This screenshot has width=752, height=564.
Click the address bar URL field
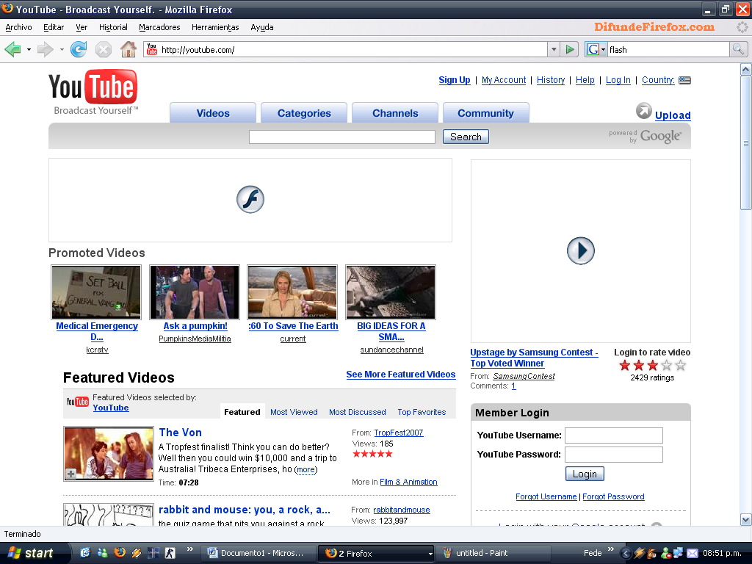(345, 49)
